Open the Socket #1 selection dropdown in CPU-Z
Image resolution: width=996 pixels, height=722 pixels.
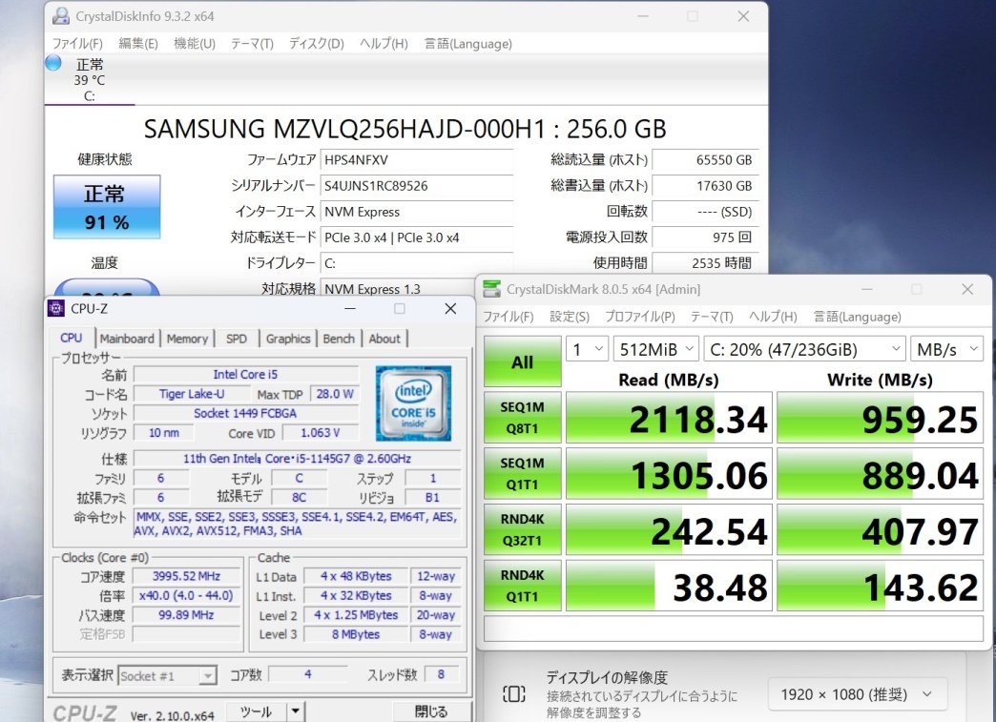click(x=168, y=675)
